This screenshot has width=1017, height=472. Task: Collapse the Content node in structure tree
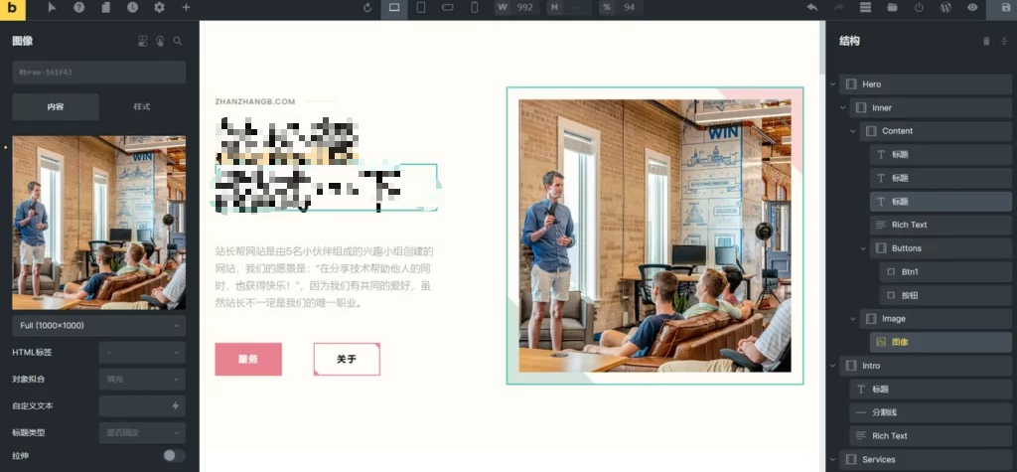tap(853, 131)
